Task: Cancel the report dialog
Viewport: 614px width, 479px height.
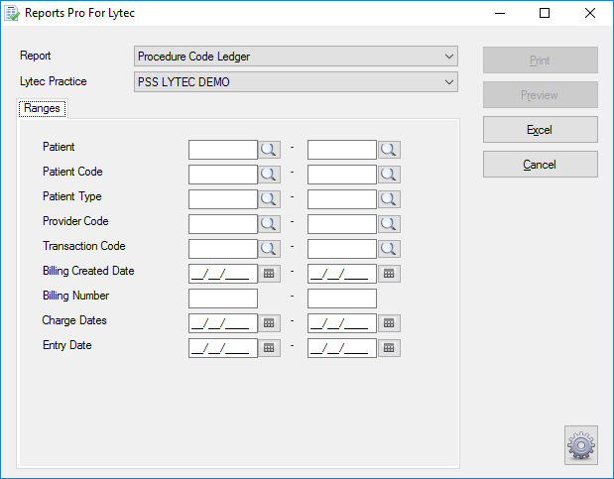Action: click(540, 165)
